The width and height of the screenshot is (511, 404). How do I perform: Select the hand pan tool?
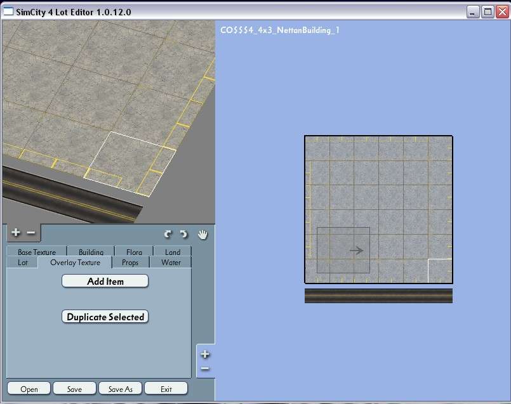pyautogui.click(x=202, y=235)
